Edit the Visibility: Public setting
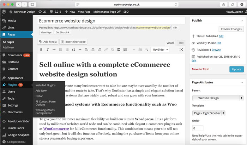247x145 pixels. pyautogui.click(x=219, y=43)
